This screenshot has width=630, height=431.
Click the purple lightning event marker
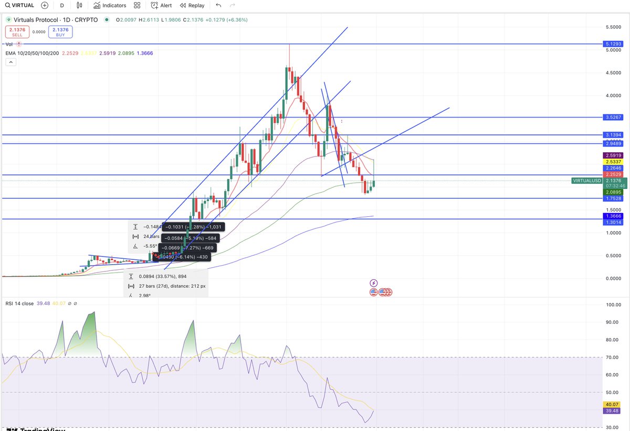click(x=374, y=283)
